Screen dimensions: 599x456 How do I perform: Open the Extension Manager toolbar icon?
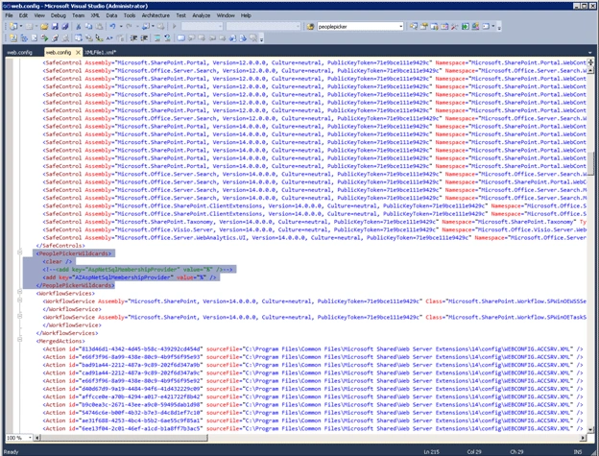(x=475, y=26)
